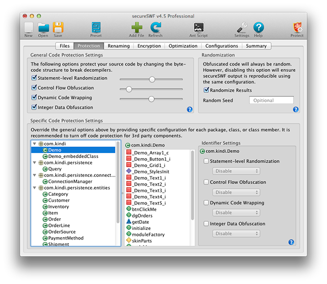
Task: Click the Refresh toolbar icon
Action: tap(155, 28)
